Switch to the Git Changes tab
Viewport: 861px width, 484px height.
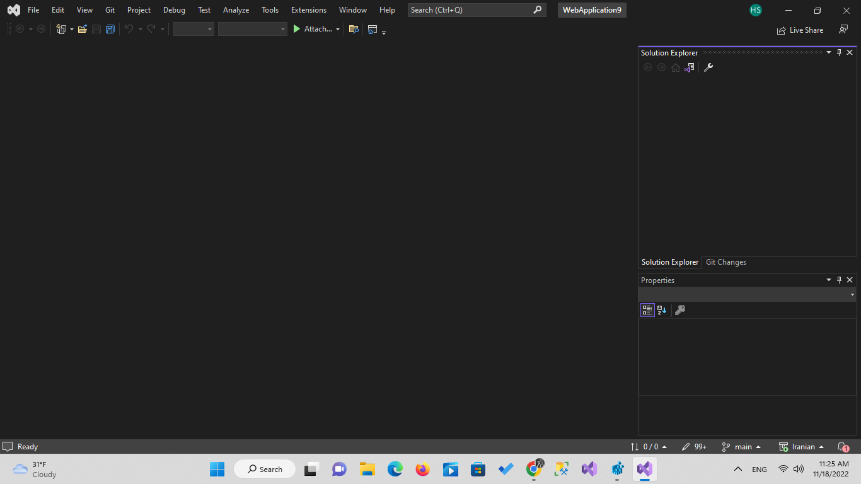726,262
